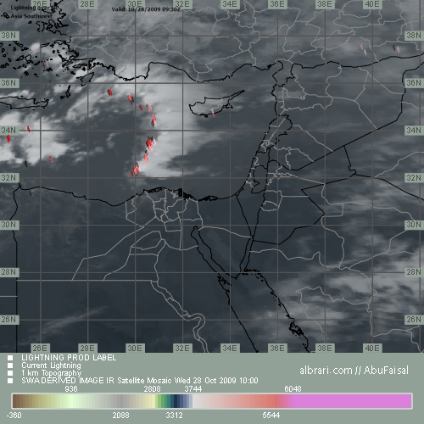
Task: Select the lightning marker just east of 28E below 36N
Action: click(x=109, y=92)
